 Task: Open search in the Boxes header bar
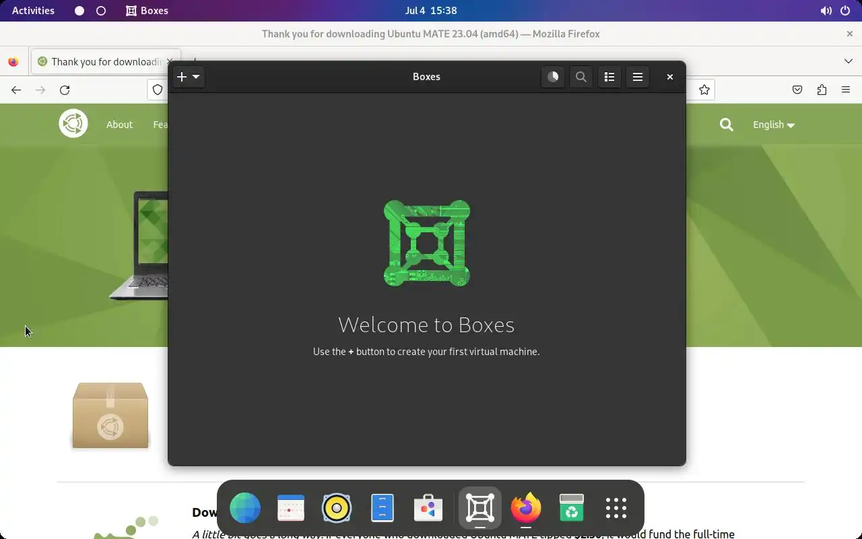click(581, 77)
